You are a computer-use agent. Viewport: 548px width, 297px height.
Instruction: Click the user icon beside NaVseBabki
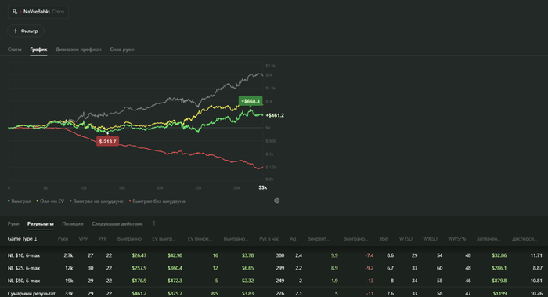point(15,12)
